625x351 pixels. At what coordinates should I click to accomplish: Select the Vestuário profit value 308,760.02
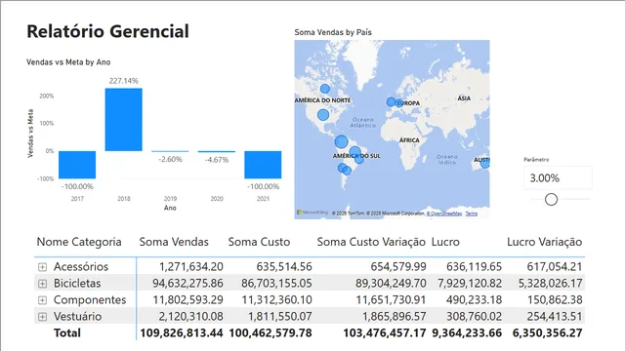[474, 317]
